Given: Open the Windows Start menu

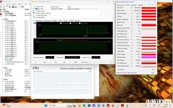Looking at the screenshot, I should pos(46,106).
